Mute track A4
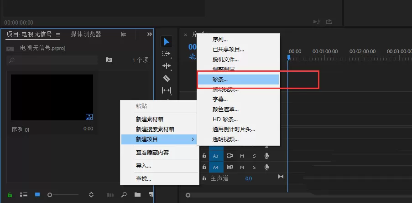Viewport: 412px width, 203px height. [x=242, y=167]
